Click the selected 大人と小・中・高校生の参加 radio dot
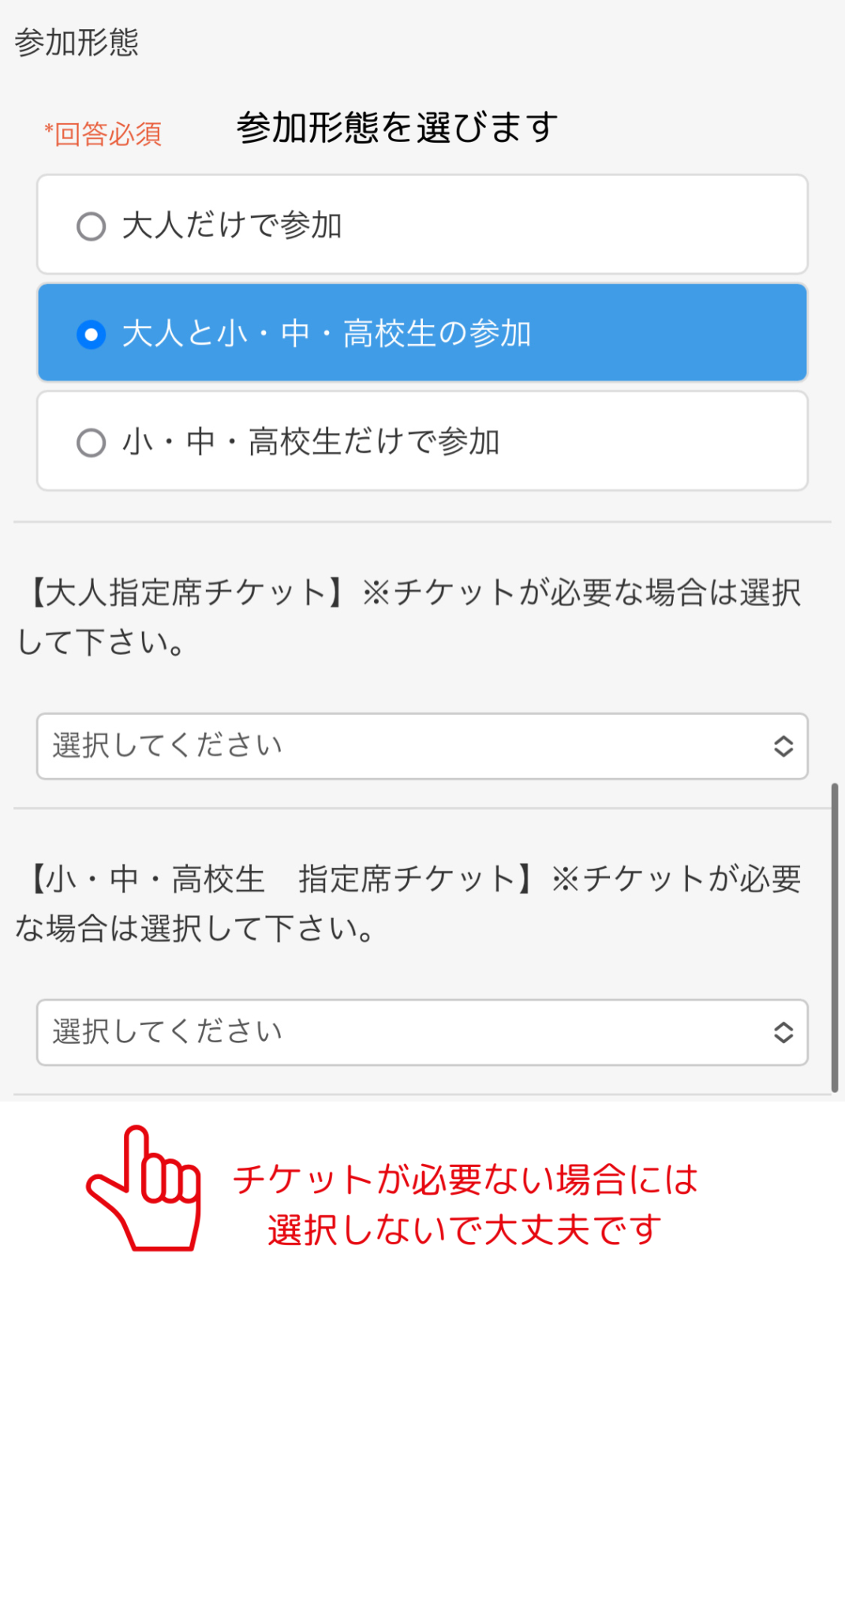This screenshot has width=845, height=1616. click(x=92, y=335)
